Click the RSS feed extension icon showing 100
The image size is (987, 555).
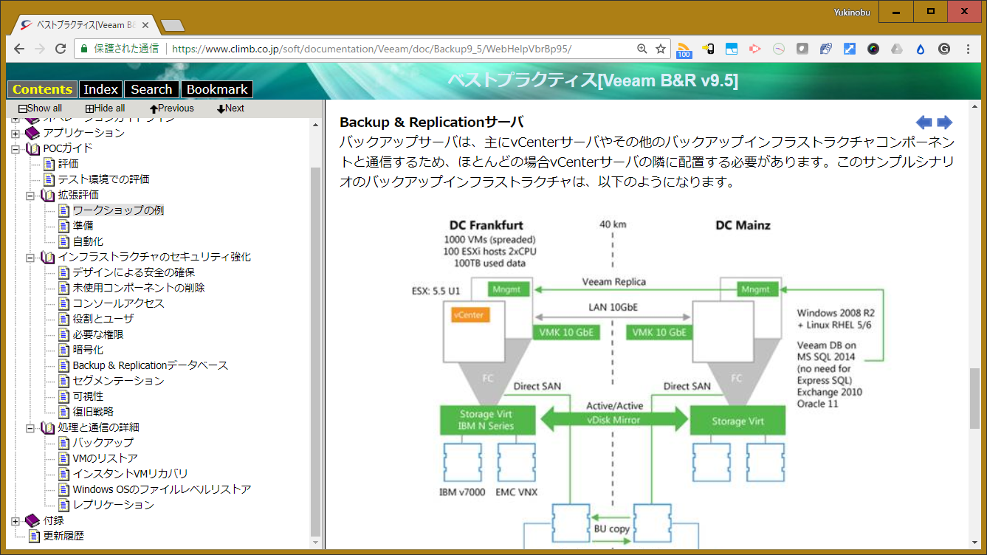click(x=684, y=49)
